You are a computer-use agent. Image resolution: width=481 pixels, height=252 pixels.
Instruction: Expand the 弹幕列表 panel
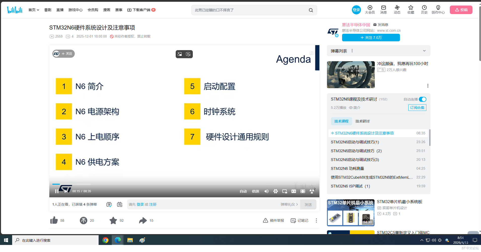point(424,51)
